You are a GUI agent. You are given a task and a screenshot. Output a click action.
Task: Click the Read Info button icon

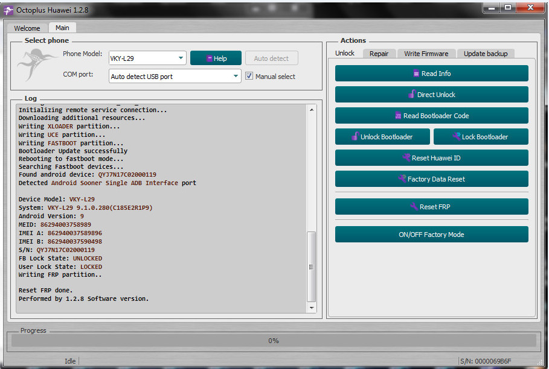[x=416, y=74]
